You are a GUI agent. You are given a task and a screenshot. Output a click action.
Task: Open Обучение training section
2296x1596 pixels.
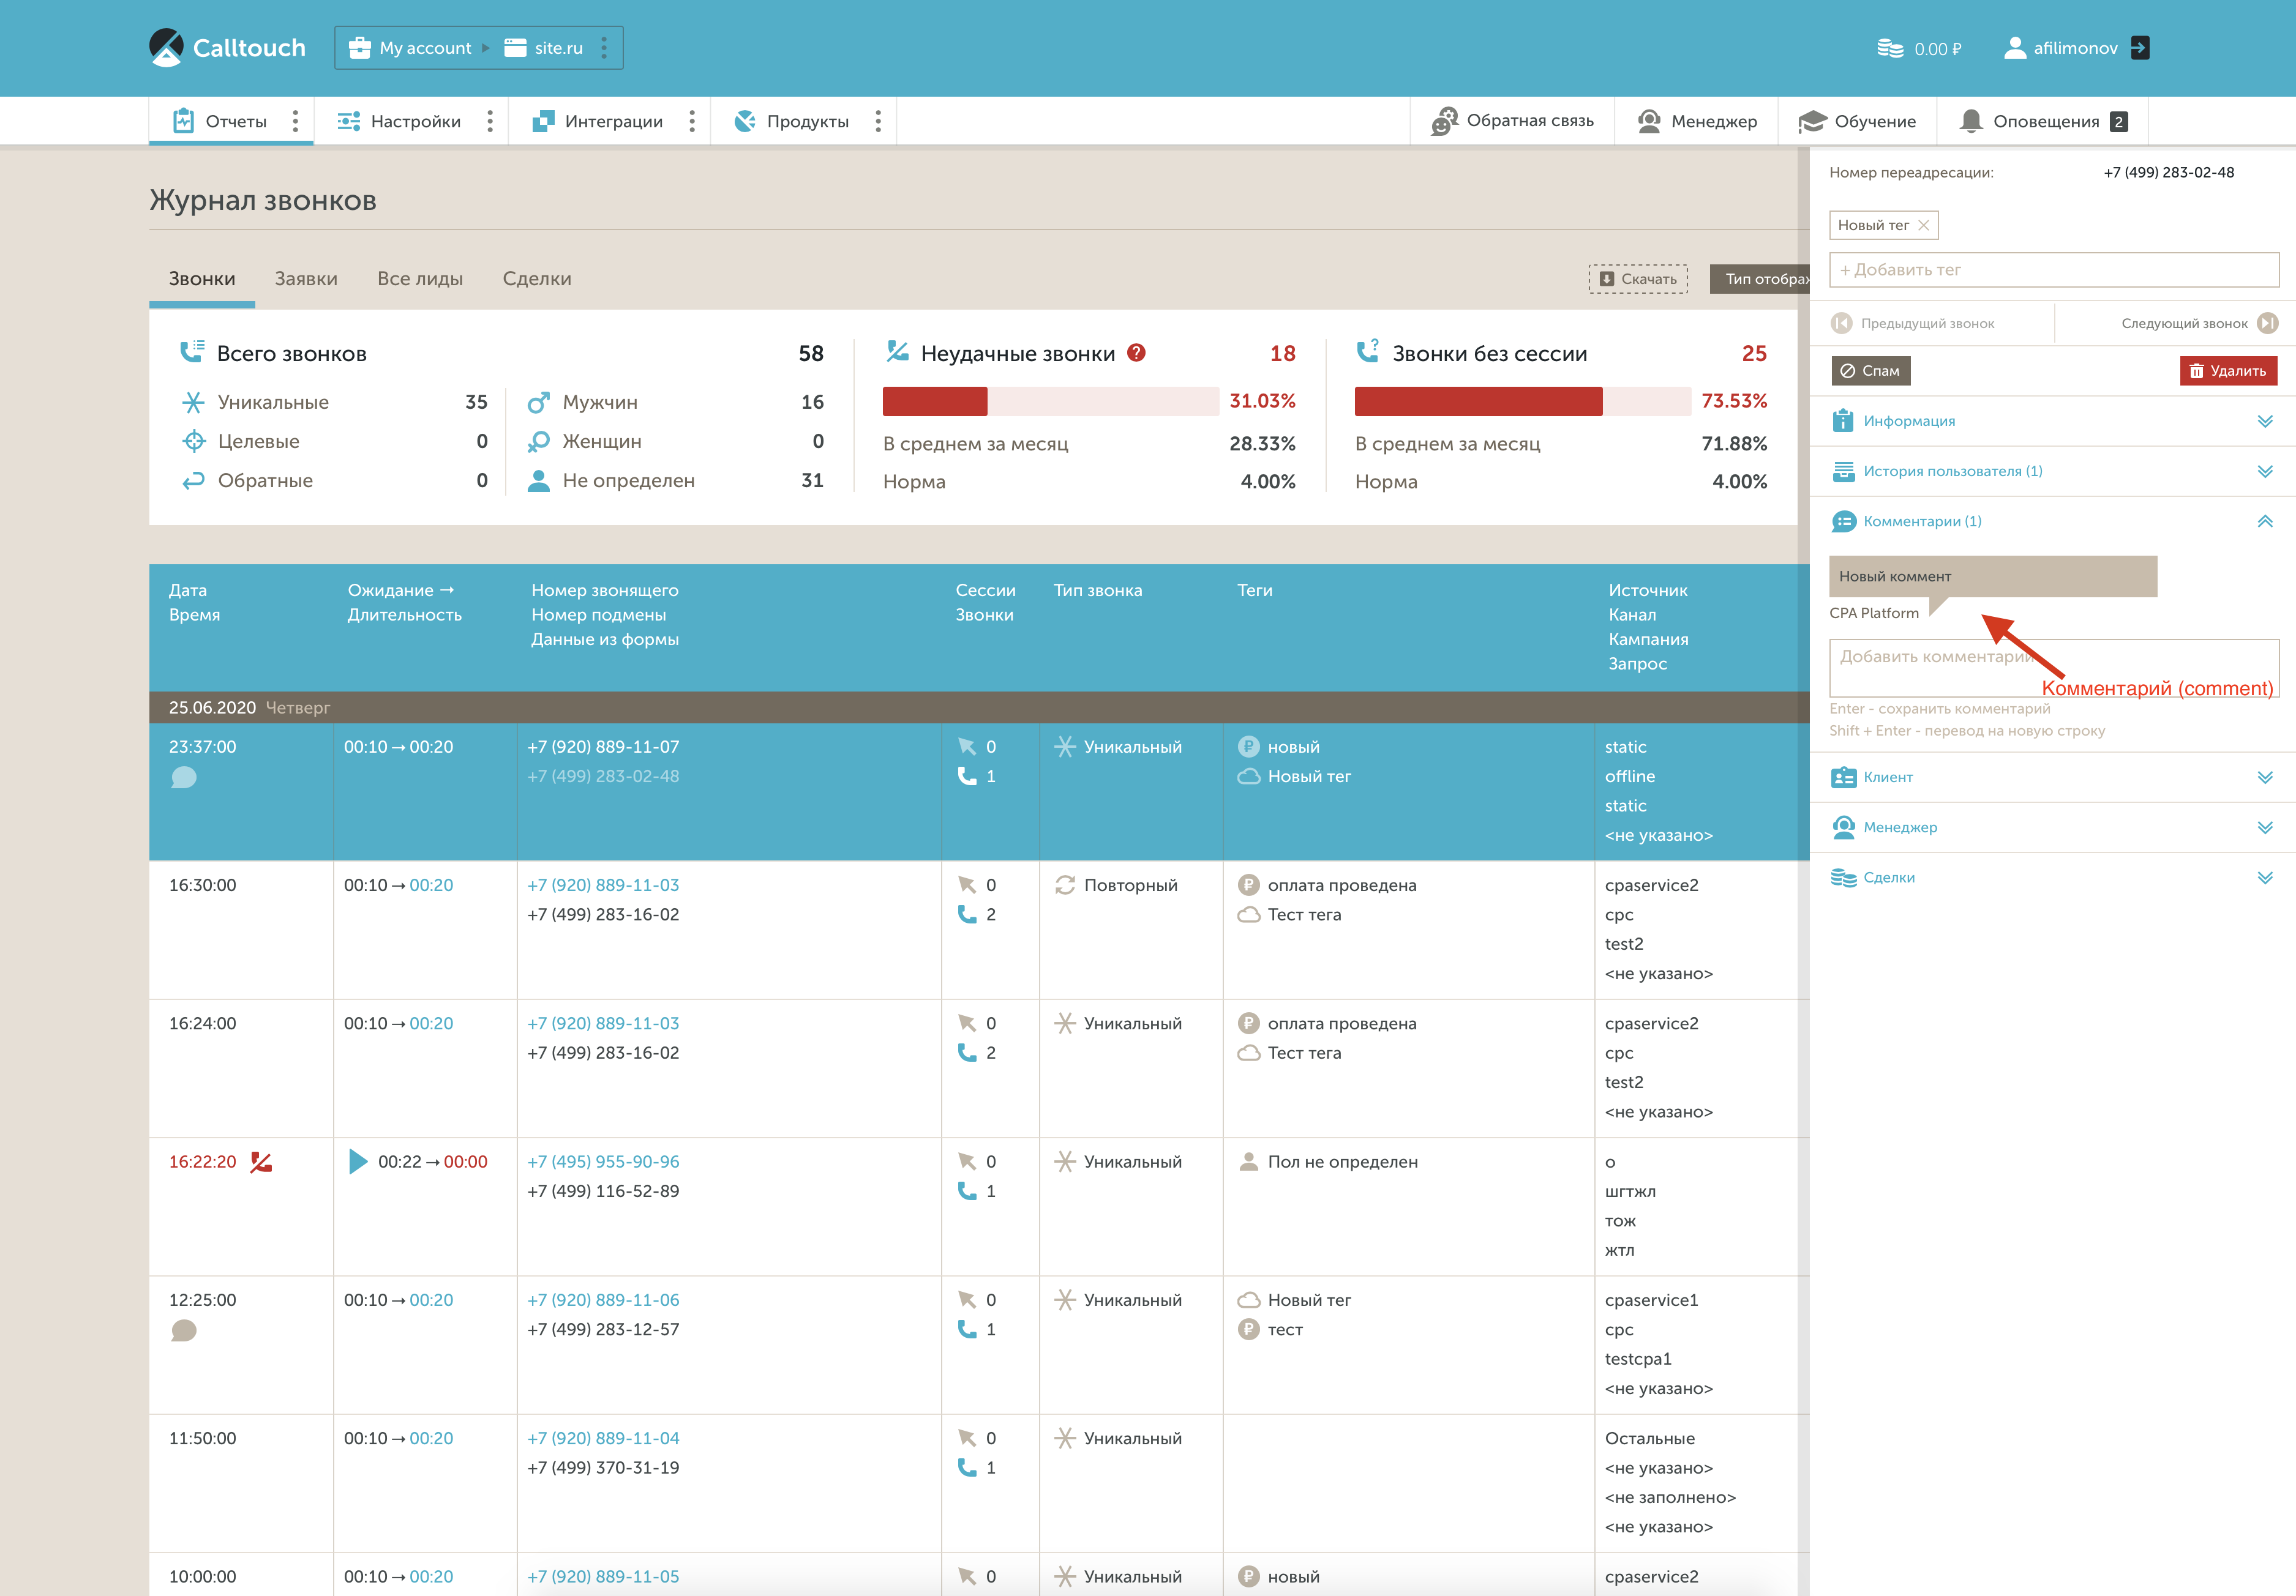coord(1857,121)
